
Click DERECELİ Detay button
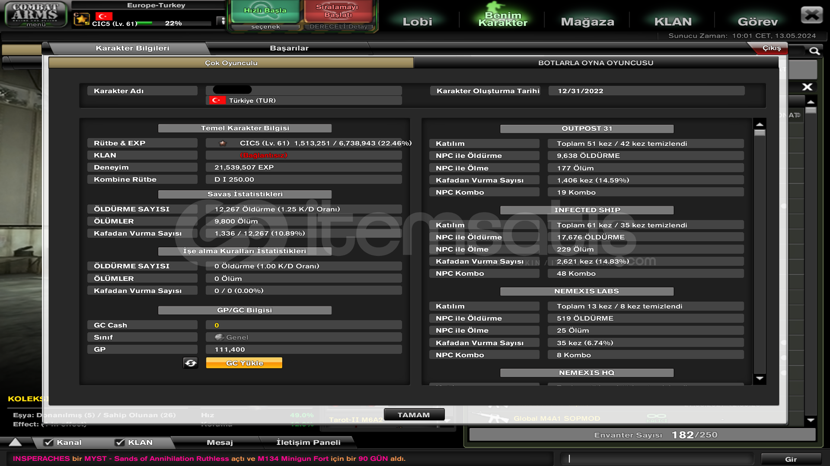point(338,27)
